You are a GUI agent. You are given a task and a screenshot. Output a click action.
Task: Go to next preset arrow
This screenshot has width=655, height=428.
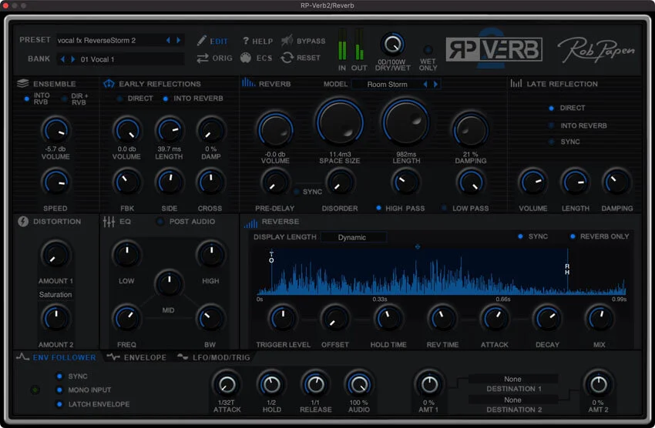pyautogui.click(x=178, y=40)
